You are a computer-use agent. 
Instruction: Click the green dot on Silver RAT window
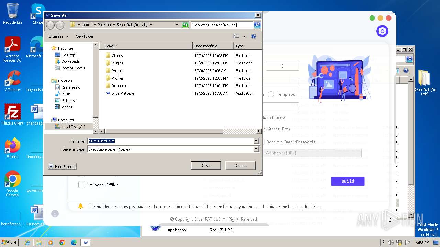372,18
